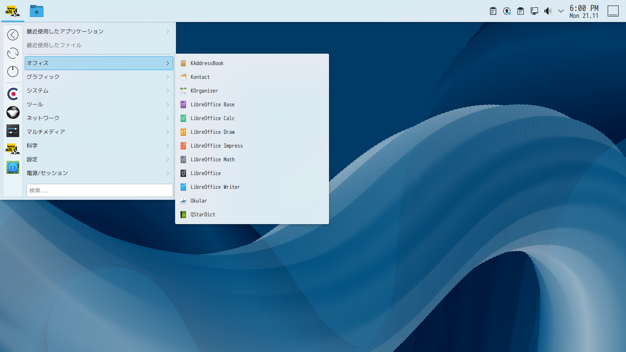This screenshot has height=352, width=626.
Task: Open LibreOffice Draw
Action: point(252,132)
